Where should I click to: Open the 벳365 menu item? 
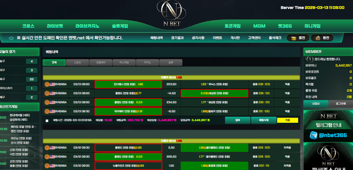click(x=285, y=26)
